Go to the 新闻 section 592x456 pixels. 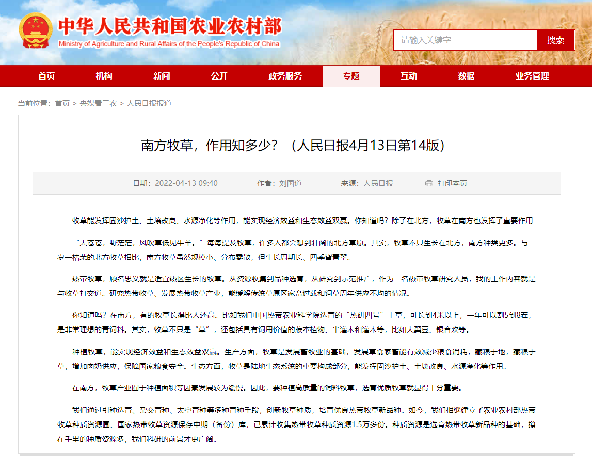(162, 76)
